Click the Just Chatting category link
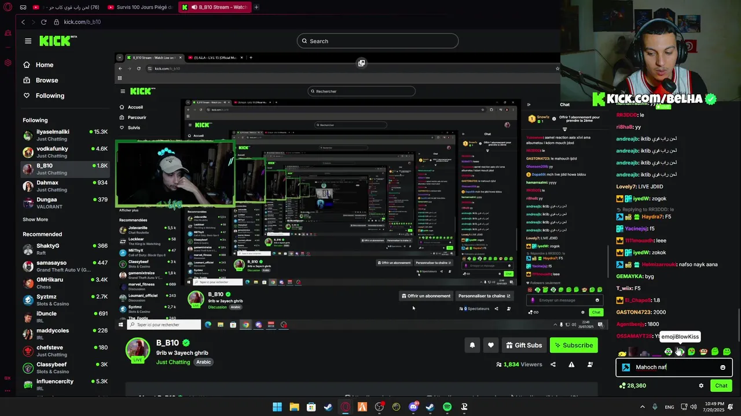The height and width of the screenshot is (416, 741). 173,362
